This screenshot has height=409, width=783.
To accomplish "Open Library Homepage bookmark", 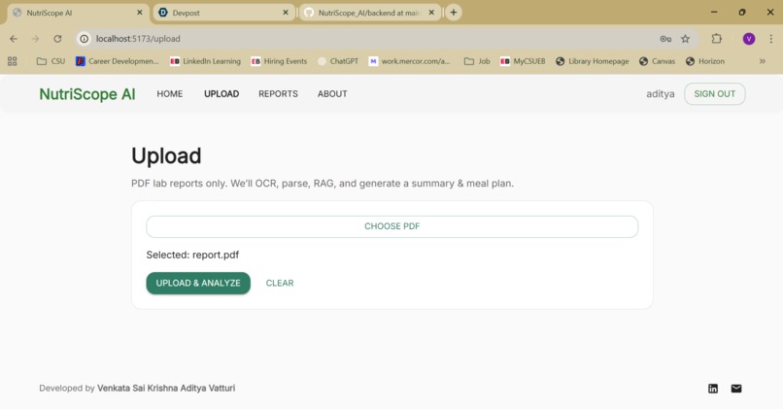I will coord(593,61).
